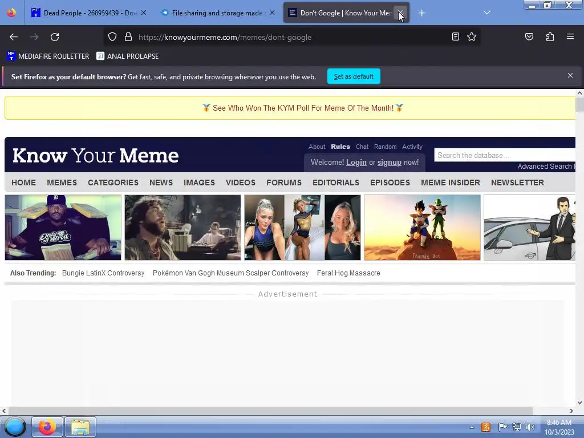The width and height of the screenshot is (584, 438).
Task: Open Windows Explorer from the taskbar
Action: point(80,427)
